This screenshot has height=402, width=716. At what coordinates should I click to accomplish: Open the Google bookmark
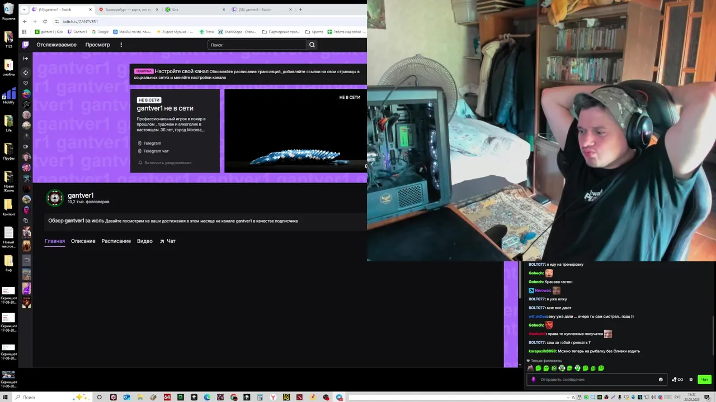point(100,32)
